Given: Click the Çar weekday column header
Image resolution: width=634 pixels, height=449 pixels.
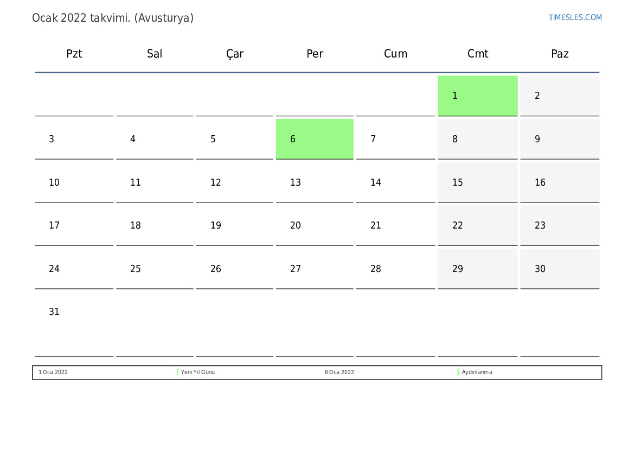Looking at the screenshot, I should [235, 54].
